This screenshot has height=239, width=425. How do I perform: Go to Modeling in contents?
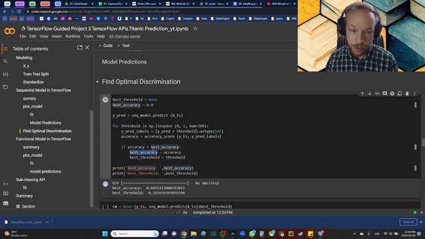[x=24, y=58]
